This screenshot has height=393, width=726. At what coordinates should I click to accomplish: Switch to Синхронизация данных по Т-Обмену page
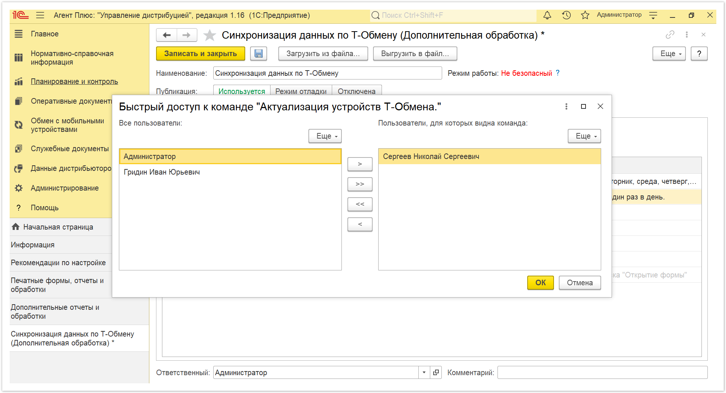80,338
